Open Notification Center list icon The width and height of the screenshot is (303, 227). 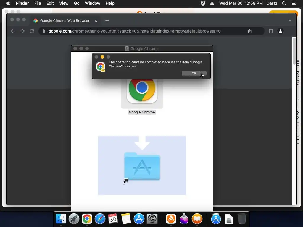click(293, 3)
